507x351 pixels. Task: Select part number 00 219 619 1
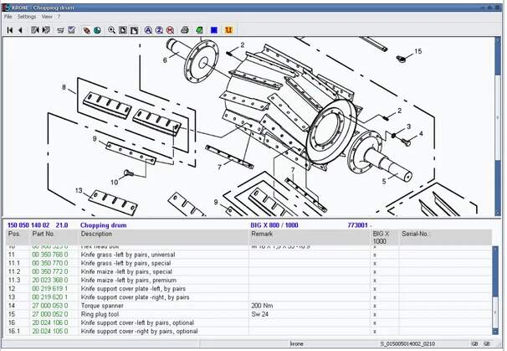(x=50, y=288)
